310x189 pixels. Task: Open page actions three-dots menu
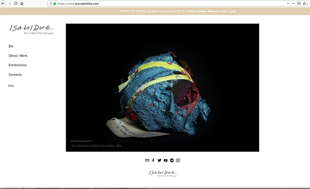[x=293, y=3]
